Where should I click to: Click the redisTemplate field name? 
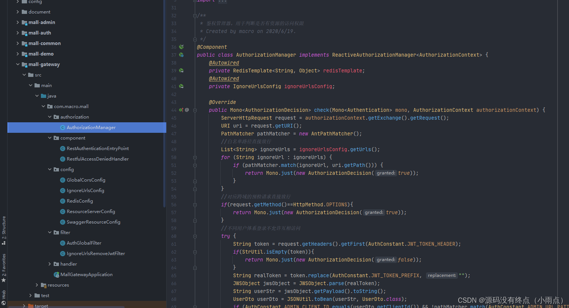pyautogui.click(x=342, y=71)
